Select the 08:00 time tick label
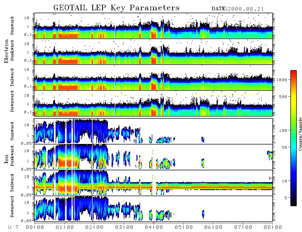302x232 pixels. pos(273,228)
